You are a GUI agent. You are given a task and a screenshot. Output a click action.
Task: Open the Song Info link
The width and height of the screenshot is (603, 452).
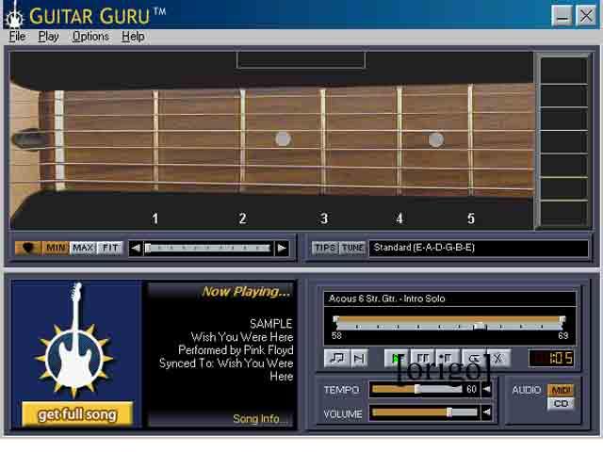[x=259, y=418]
